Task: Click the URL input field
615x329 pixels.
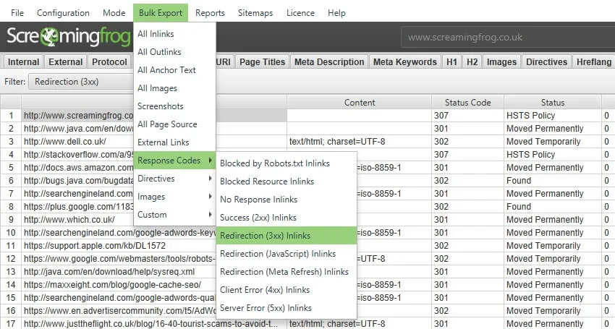Action: (506, 38)
